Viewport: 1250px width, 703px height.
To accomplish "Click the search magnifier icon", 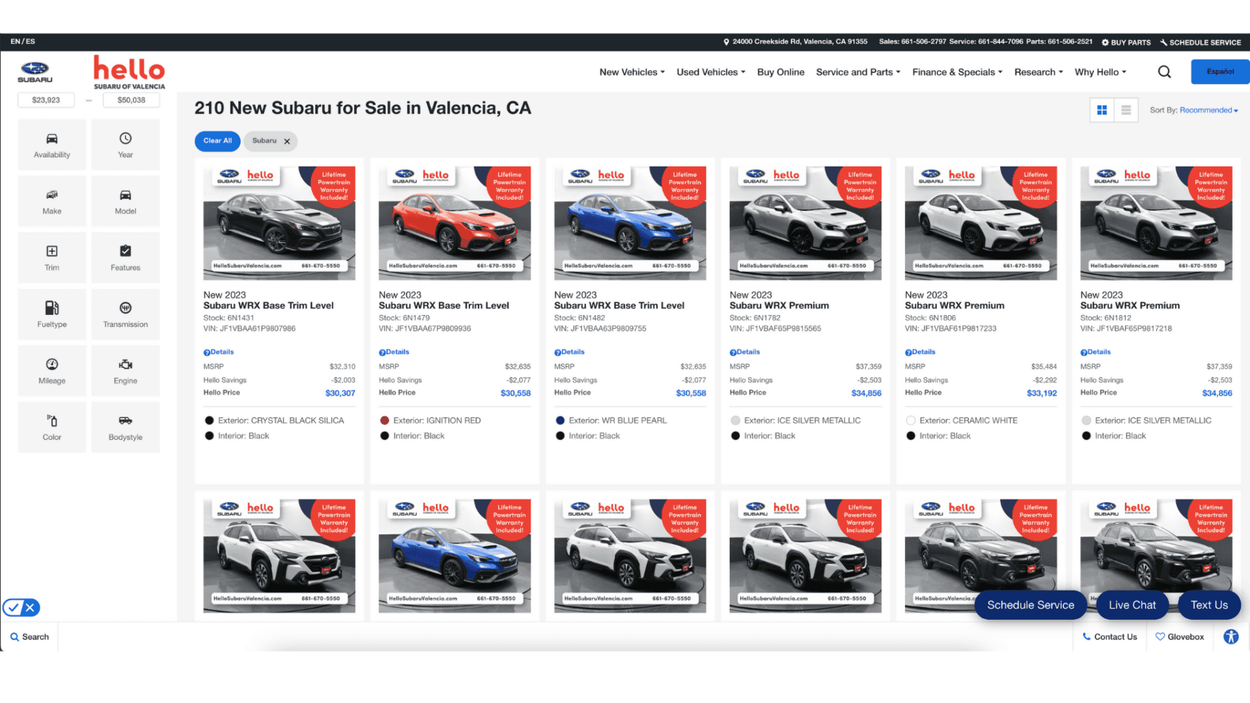I will pyautogui.click(x=1164, y=71).
